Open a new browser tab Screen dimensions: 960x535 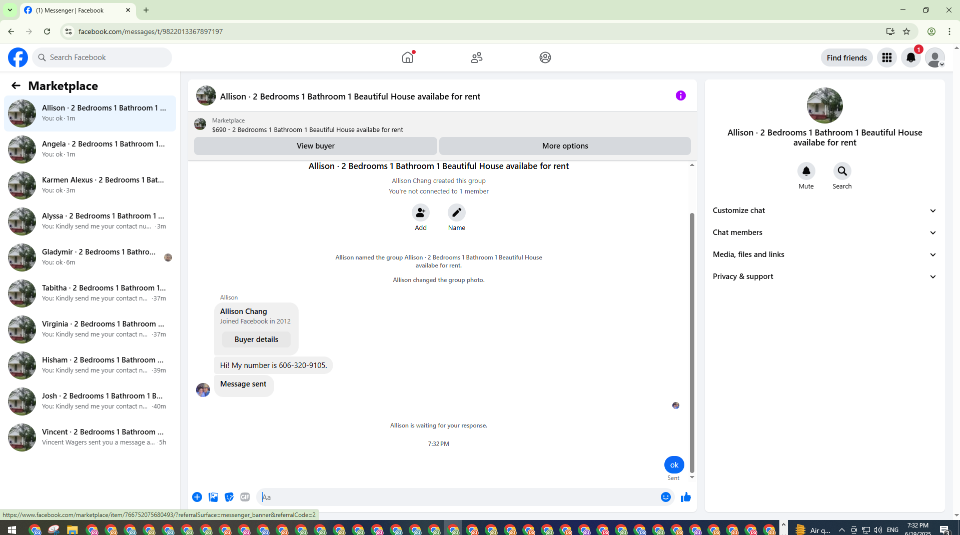[x=146, y=10]
